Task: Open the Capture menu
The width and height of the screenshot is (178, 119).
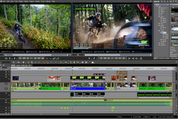Action: 32,1
